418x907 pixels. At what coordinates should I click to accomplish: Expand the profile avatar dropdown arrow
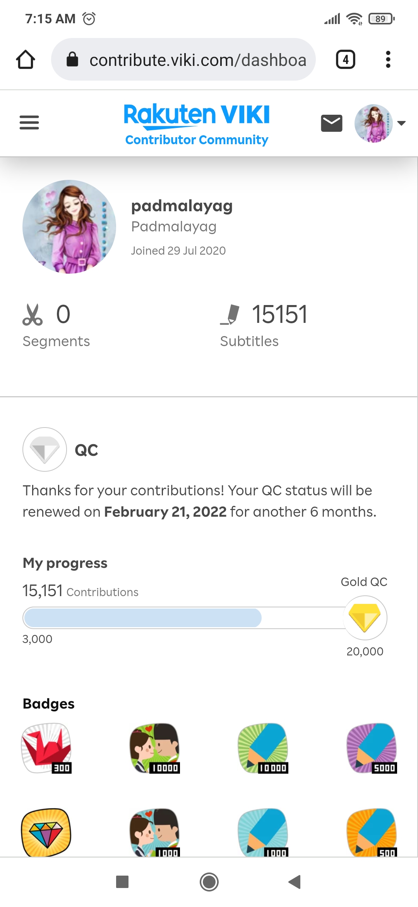(401, 123)
